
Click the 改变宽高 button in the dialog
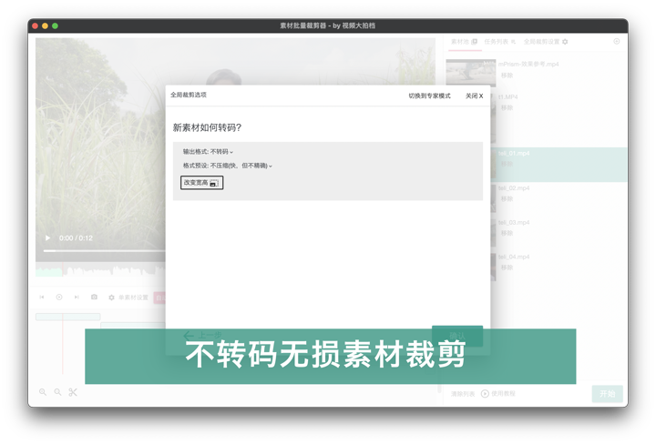point(201,183)
